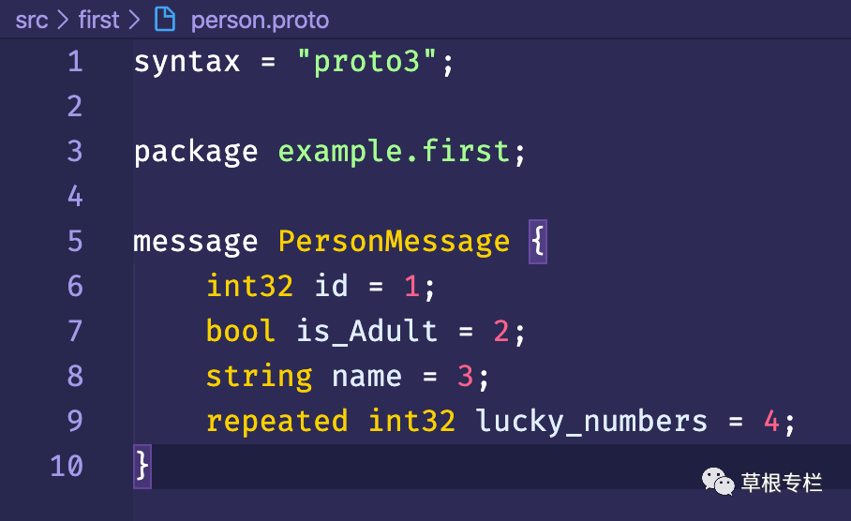This screenshot has width=851, height=521.
Task: Click the "proto3" string literal
Action: 366,61
